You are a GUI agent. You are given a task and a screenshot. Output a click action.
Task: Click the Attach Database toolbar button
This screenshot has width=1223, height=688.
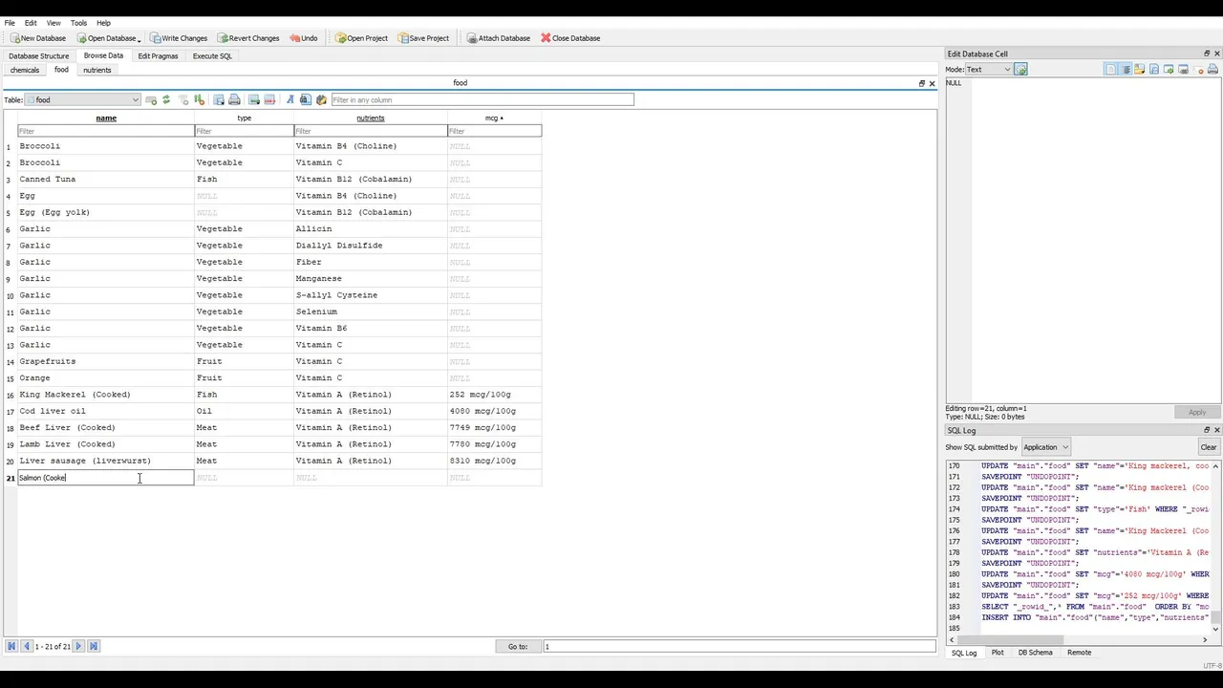tap(498, 38)
